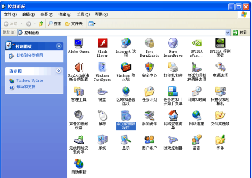Open 打印机和传真 icon
This screenshot has width=252, height=178.
coord(173,67)
